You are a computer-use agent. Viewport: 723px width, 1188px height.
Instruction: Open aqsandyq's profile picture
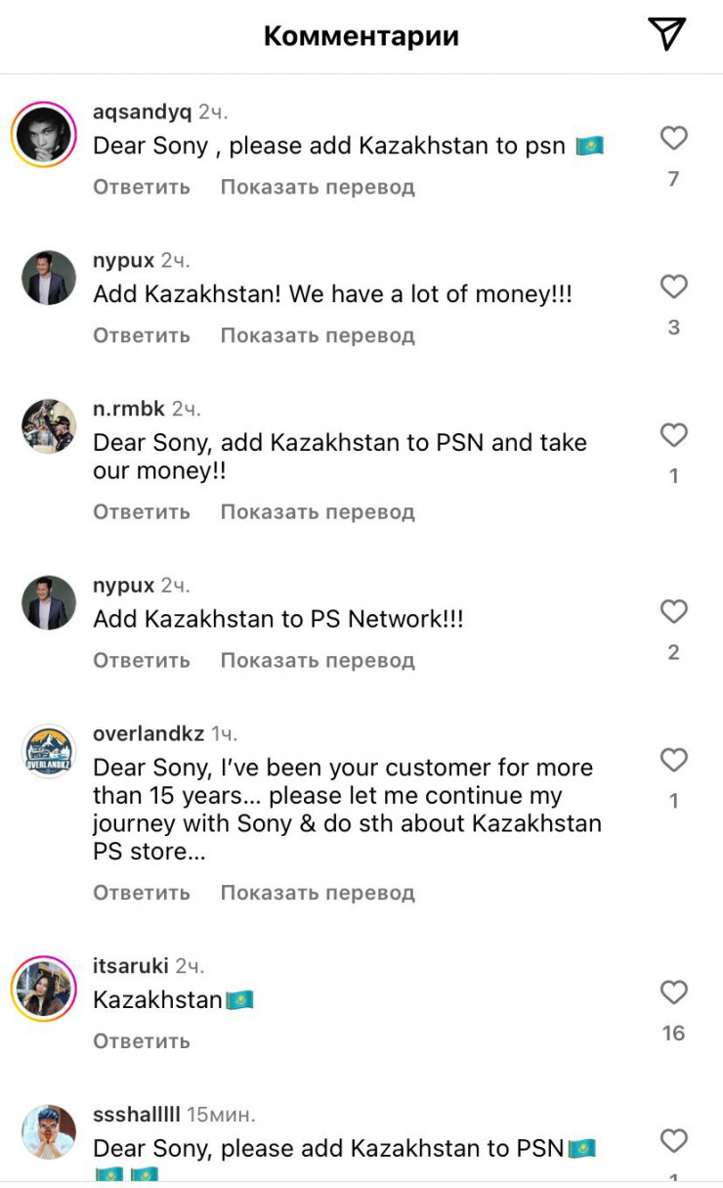click(44, 135)
